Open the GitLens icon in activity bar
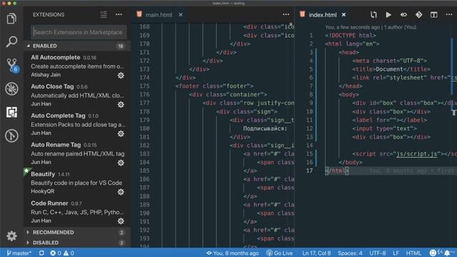 pyautogui.click(x=11, y=136)
